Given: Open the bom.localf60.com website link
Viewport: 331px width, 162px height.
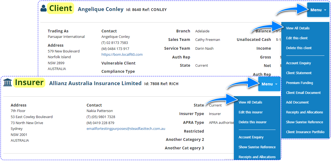Looking at the screenshot, I should pyautogui.click(x=122, y=54).
